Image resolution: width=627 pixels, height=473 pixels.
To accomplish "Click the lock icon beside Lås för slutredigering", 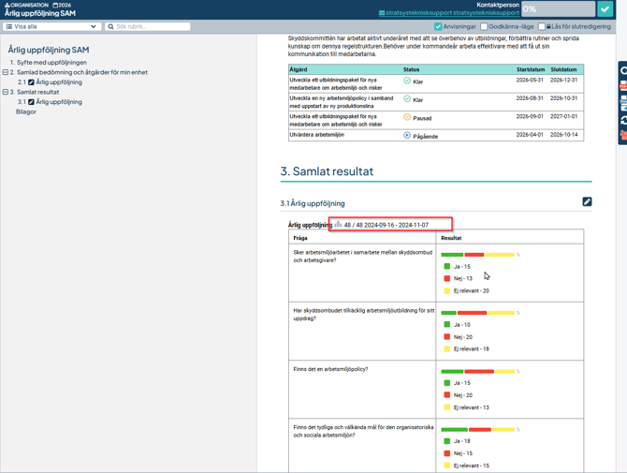I will 548,26.
